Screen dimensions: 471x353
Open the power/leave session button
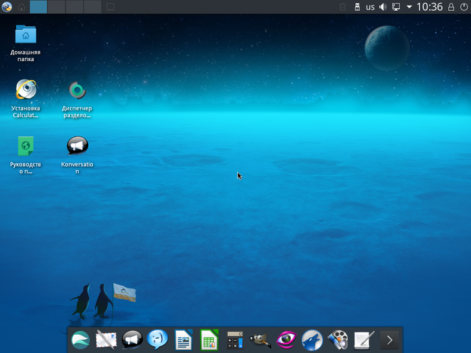(464, 7)
